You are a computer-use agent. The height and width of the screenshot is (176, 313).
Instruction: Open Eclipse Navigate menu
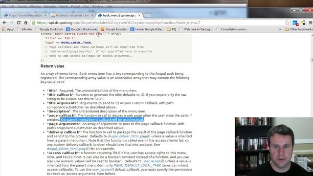click(x=50, y=6)
